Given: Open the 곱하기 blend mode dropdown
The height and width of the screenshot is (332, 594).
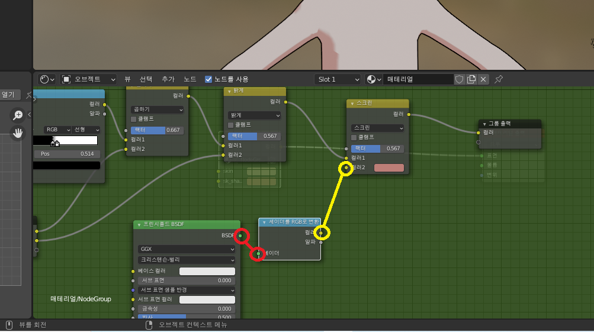Looking at the screenshot, I should 157,109.
